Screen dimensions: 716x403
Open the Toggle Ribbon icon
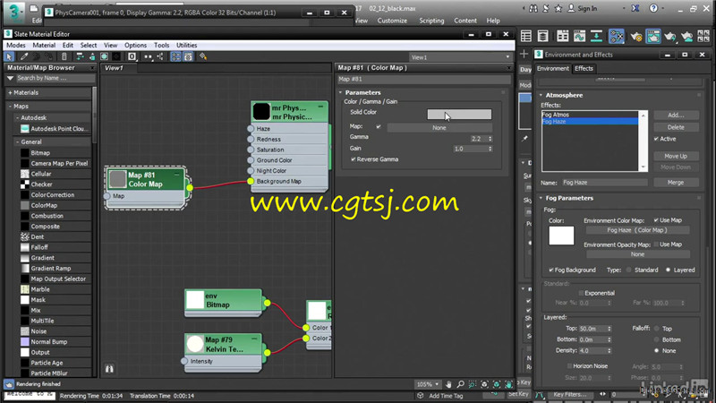click(x=563, y=36)
